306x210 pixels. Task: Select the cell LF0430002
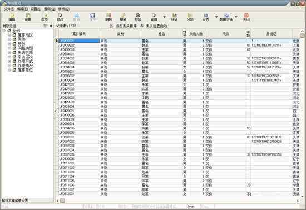(79, 46)
